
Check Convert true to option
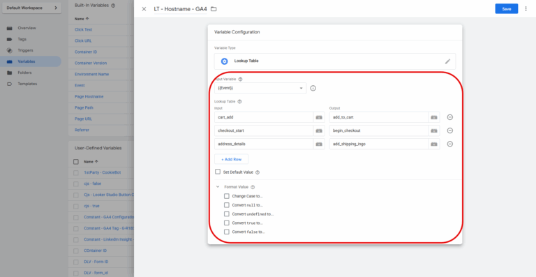click(x=226, y=223)
